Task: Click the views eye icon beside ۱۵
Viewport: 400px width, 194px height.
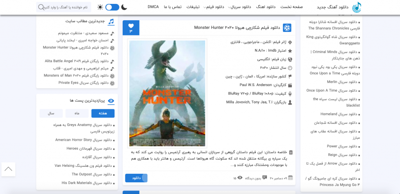Action: (x=240, y=178)
